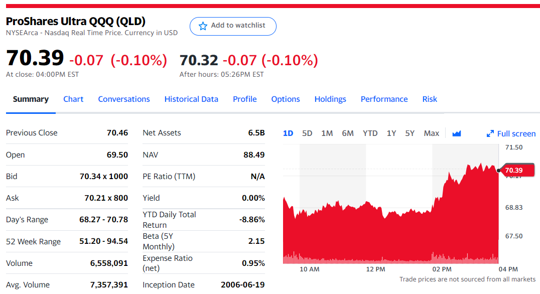Click the Avg. Volume value 7,357,391

coord(109,284)
